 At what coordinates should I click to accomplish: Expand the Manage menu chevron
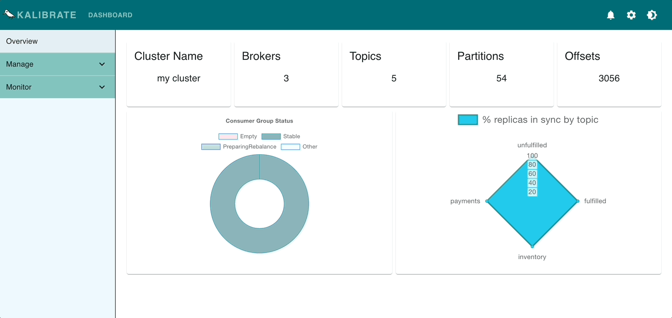click(x=102, y=64)
